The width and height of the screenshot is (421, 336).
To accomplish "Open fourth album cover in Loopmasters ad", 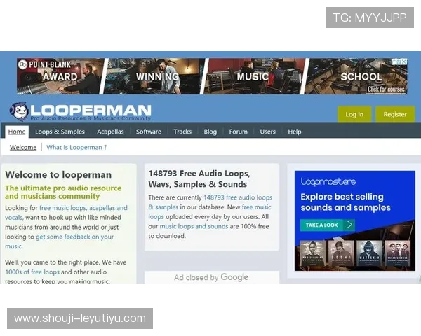I will tap(398, 253).
